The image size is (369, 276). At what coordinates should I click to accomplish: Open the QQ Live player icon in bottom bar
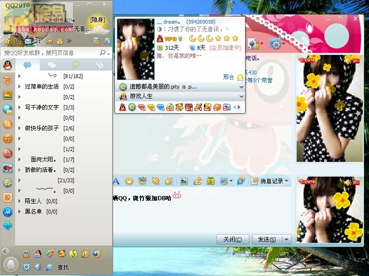[x=85, y=254]
